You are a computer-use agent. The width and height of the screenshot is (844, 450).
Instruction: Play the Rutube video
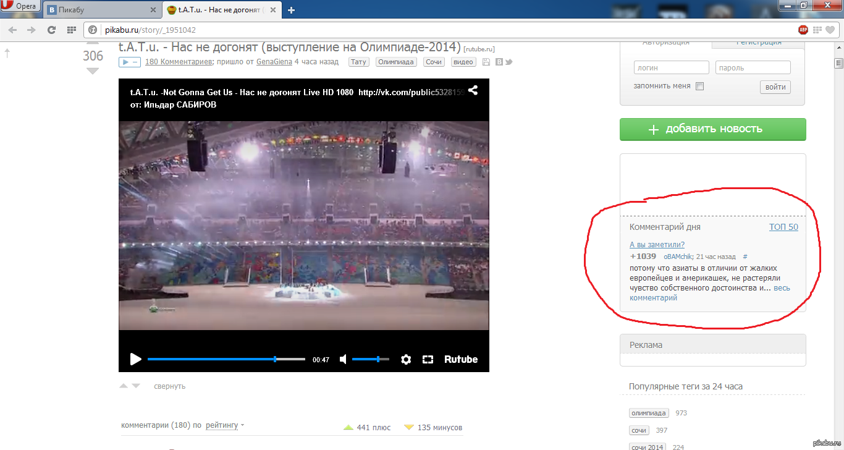[135, 359]
